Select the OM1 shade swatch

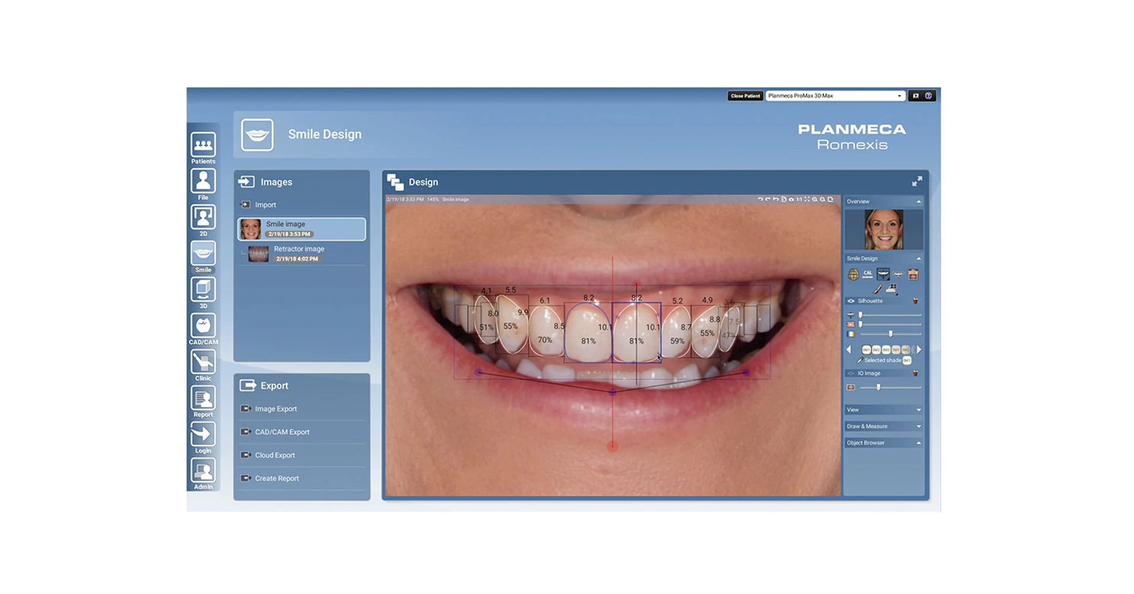(867, 350)
